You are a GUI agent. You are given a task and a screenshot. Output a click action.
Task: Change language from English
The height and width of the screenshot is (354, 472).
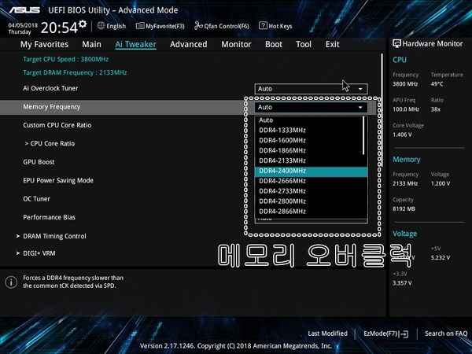tap(112, 26)
